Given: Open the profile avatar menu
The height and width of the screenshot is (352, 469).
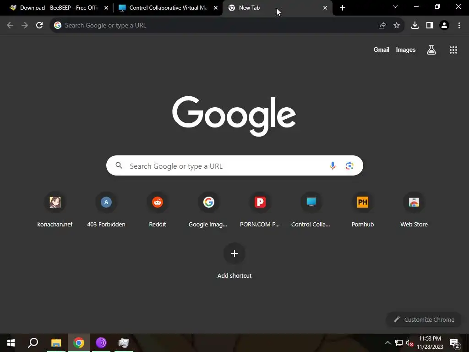Looking at the screenshot, I should point(444,26).
